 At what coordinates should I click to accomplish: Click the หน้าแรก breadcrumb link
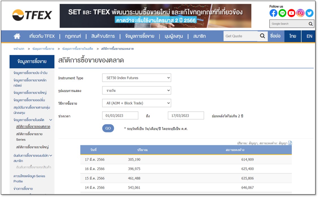[19, 49]
